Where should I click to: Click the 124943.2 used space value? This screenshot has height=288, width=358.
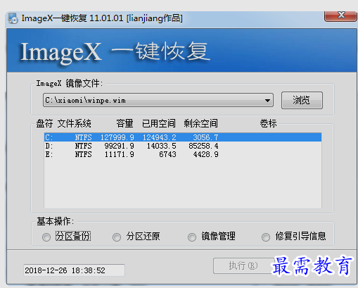click(x=160, y=137)
